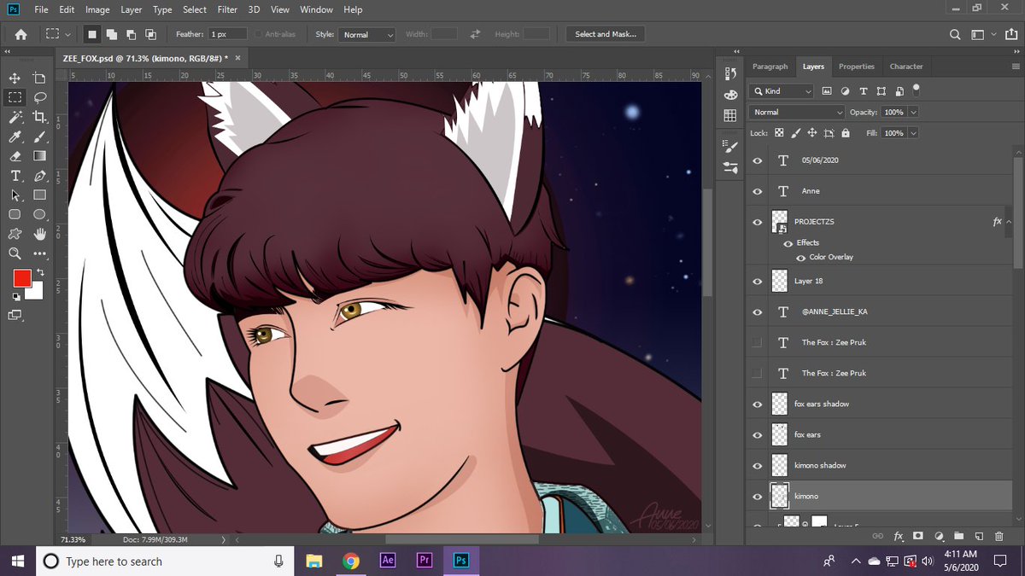Select the Rounded Rectangle tool
The height and width of the screenshot is (576, 1025).
(x=15, y=214)
